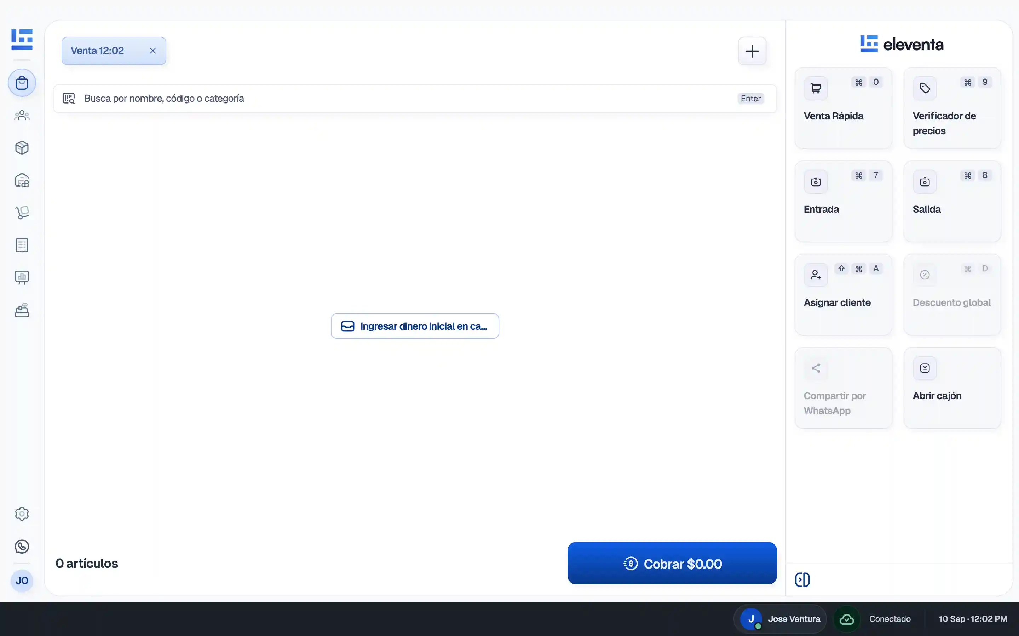This screenshot has width=1019, height=636.
Task: Open the inventory warehouse icon in sidebar
Action: (22, 181)
